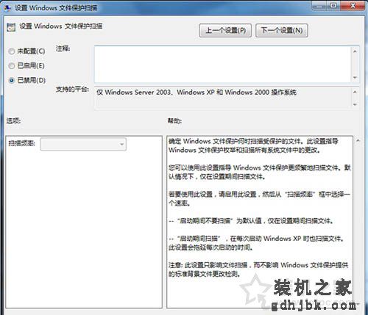Click the 注释 label
The height and width of the screenshot is (315, 368).
tap(63, 48)
